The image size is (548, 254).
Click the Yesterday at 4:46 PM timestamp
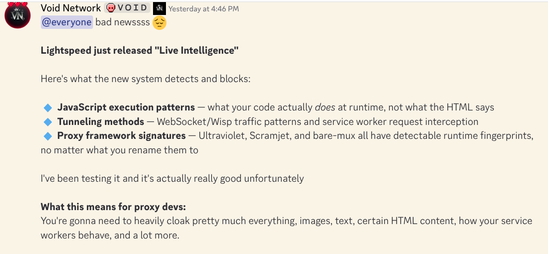click(x=204, y=9)
